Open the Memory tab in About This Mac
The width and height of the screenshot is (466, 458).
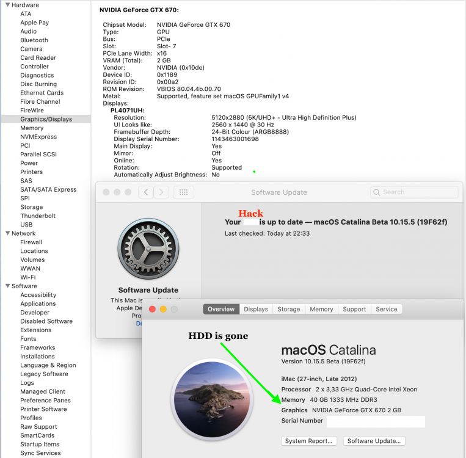pyautogui.click(x=322, y=309)
